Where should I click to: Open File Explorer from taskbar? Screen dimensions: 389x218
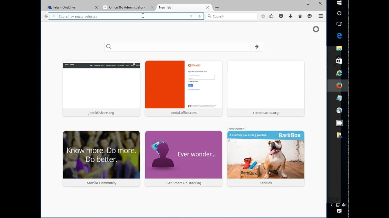(x=339, y=48)
